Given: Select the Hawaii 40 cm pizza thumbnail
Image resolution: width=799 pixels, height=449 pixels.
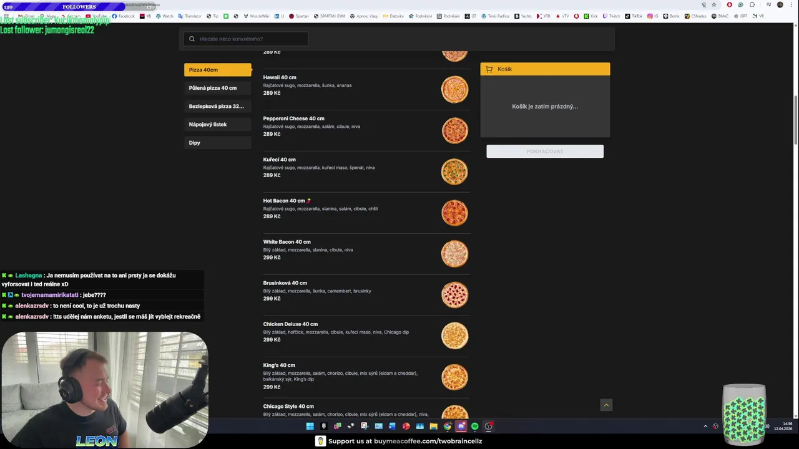Looking at the screenshot, I should pyautogui.click(x=454, y=89).
